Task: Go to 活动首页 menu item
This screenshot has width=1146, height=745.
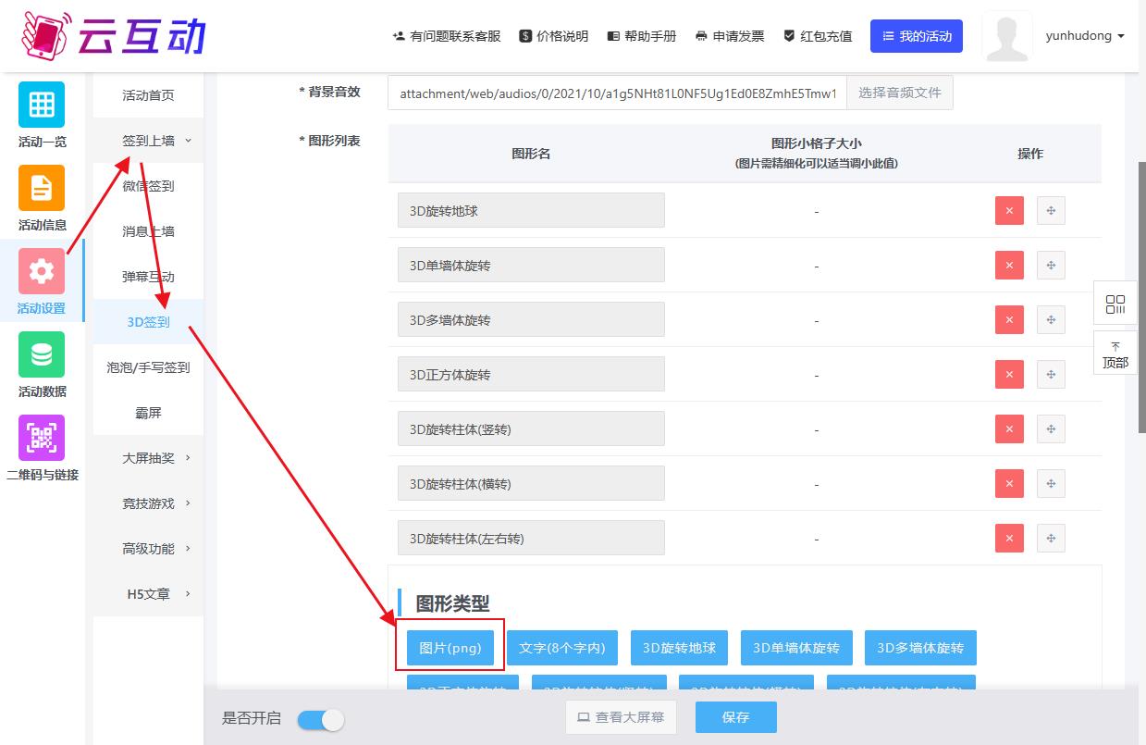Action: [x=148, y=95]
